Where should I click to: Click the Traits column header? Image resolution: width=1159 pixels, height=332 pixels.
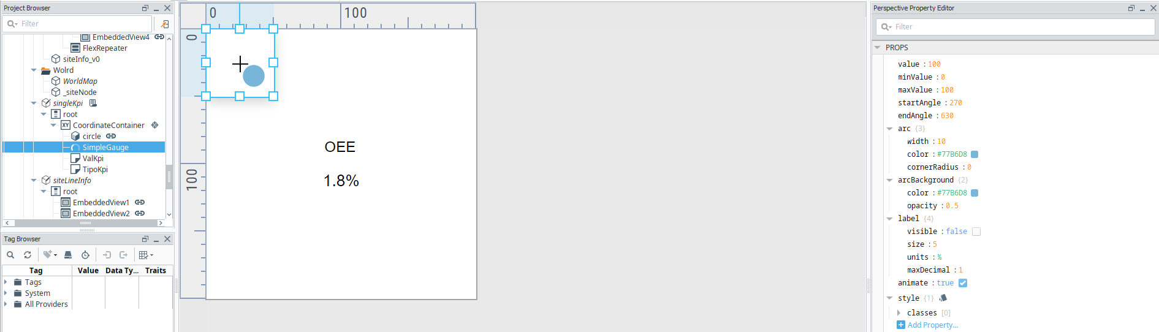156,271
